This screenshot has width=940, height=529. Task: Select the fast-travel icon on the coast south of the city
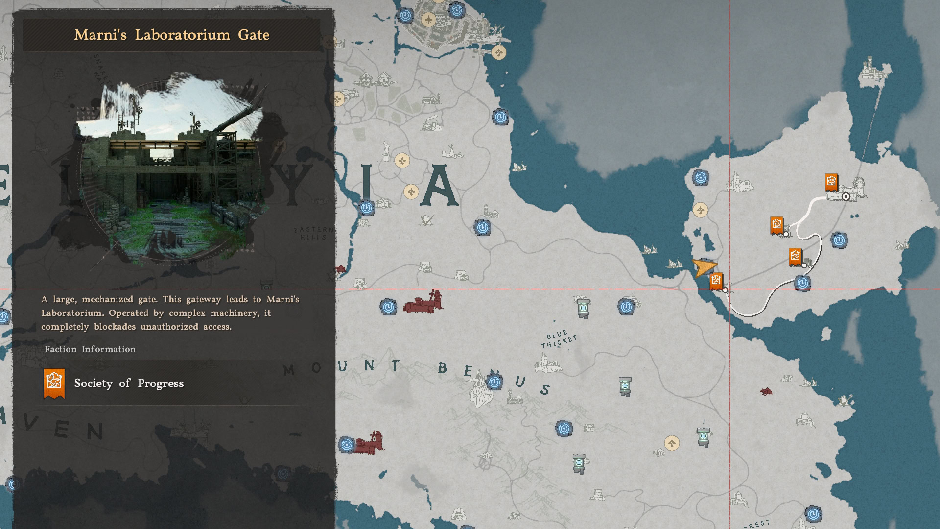[500, 117]
